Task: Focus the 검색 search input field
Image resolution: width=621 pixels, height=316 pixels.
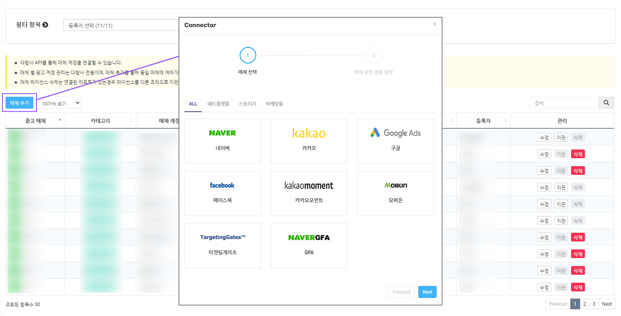Action: click(x=564, y=103)
